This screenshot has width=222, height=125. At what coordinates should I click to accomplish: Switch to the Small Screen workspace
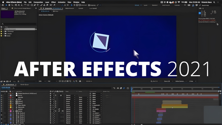pos(166,5)
